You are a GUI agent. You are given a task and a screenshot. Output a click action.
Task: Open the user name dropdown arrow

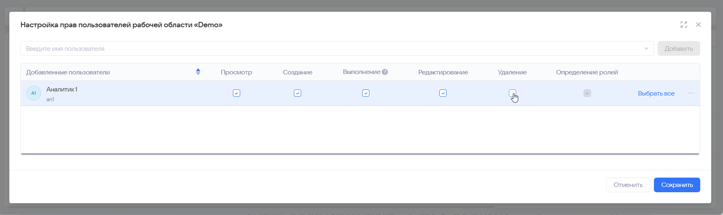(646, 48)
